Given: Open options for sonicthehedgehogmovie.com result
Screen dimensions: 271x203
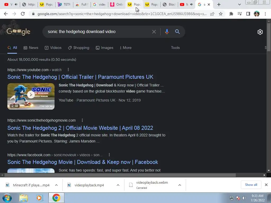Looking at the screenshot, I should [x=82, y=120].
